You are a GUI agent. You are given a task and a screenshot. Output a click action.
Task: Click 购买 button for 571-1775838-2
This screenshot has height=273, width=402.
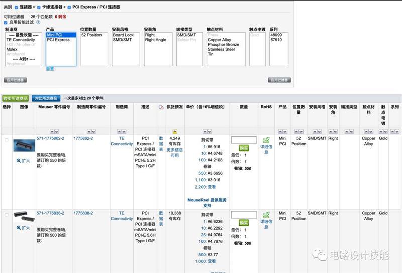[x=244, y=223]
